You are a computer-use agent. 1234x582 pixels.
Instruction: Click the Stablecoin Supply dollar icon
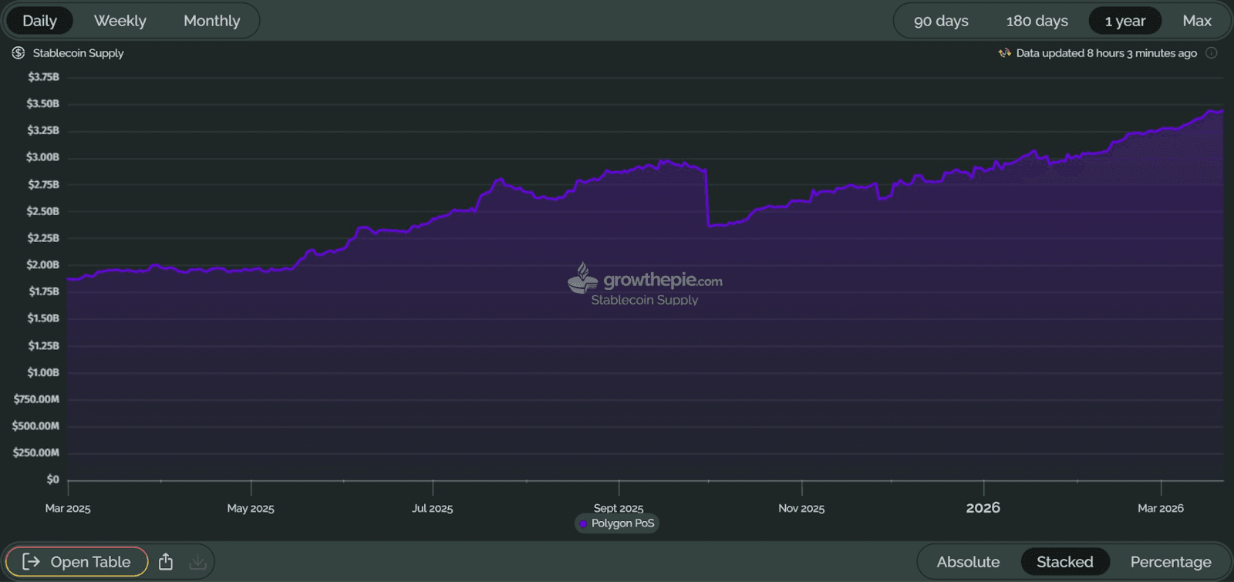(x=19, y=53)
